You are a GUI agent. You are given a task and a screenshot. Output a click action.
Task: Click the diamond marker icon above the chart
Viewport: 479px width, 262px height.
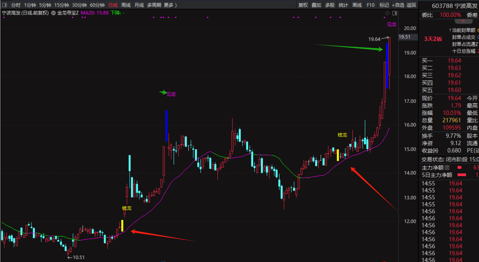coord(387,13)
